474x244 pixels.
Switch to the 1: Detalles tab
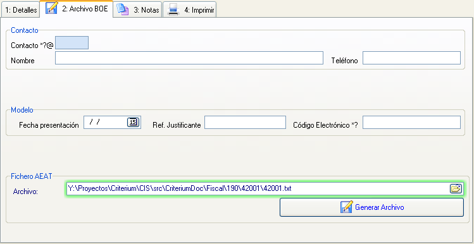(x=20, y=9)
